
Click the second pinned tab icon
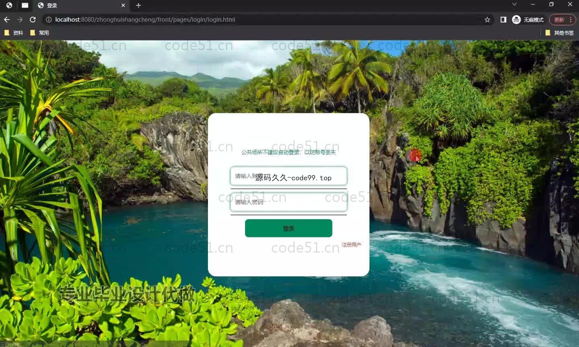coord(25,5)
